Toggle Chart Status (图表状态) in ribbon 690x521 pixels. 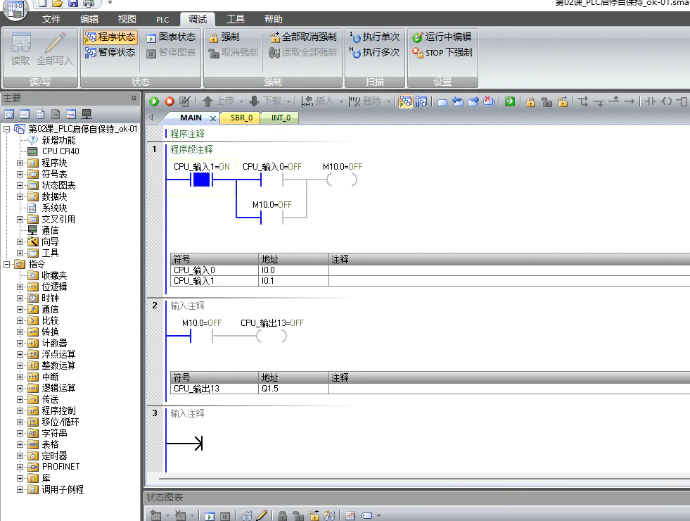point(171,37)
